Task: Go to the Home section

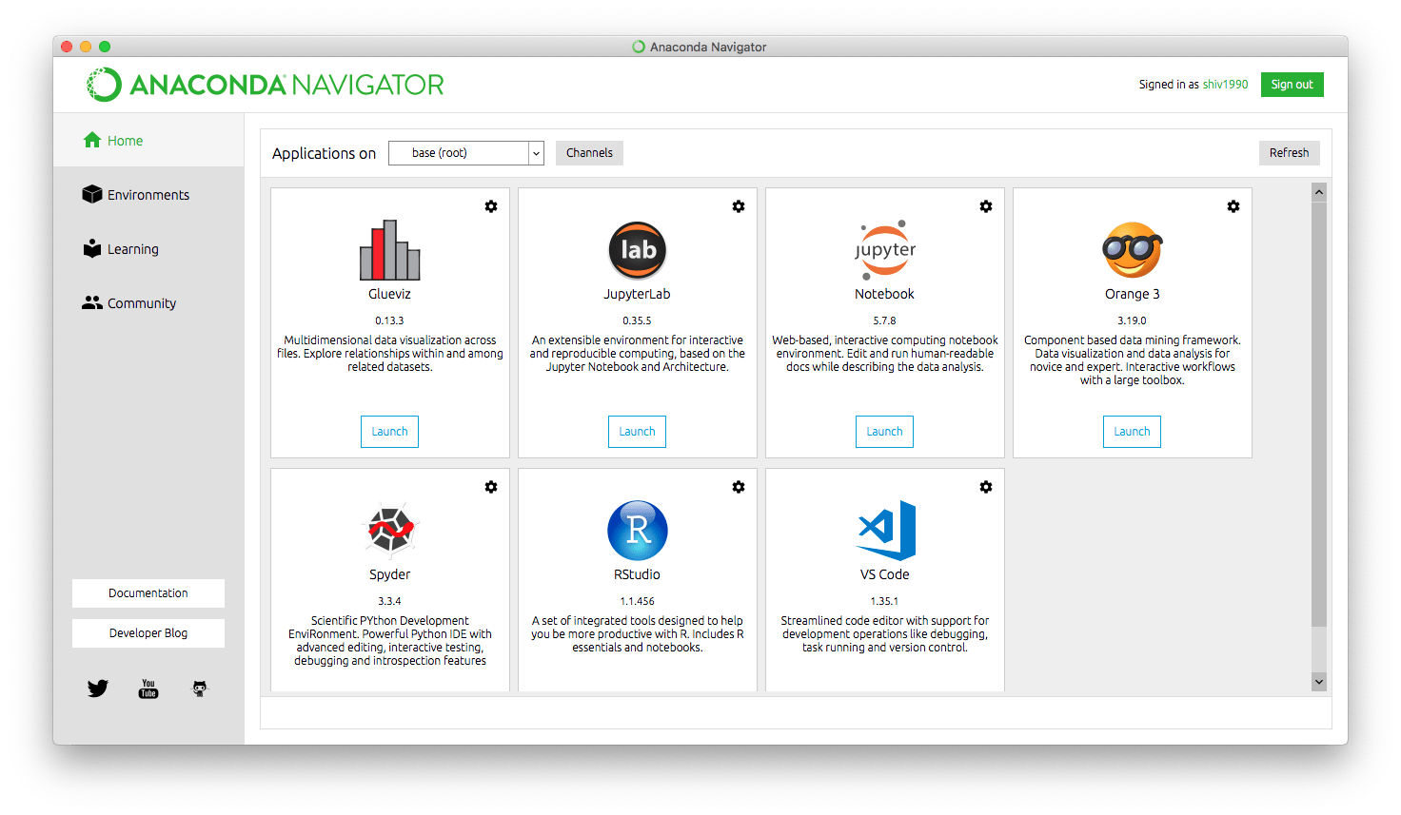Action: (x=148, y=141)
